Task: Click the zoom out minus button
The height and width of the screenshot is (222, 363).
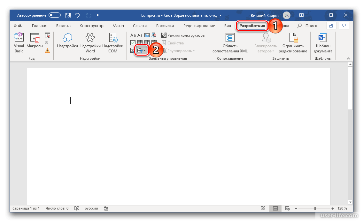Action: pos(296,208)
